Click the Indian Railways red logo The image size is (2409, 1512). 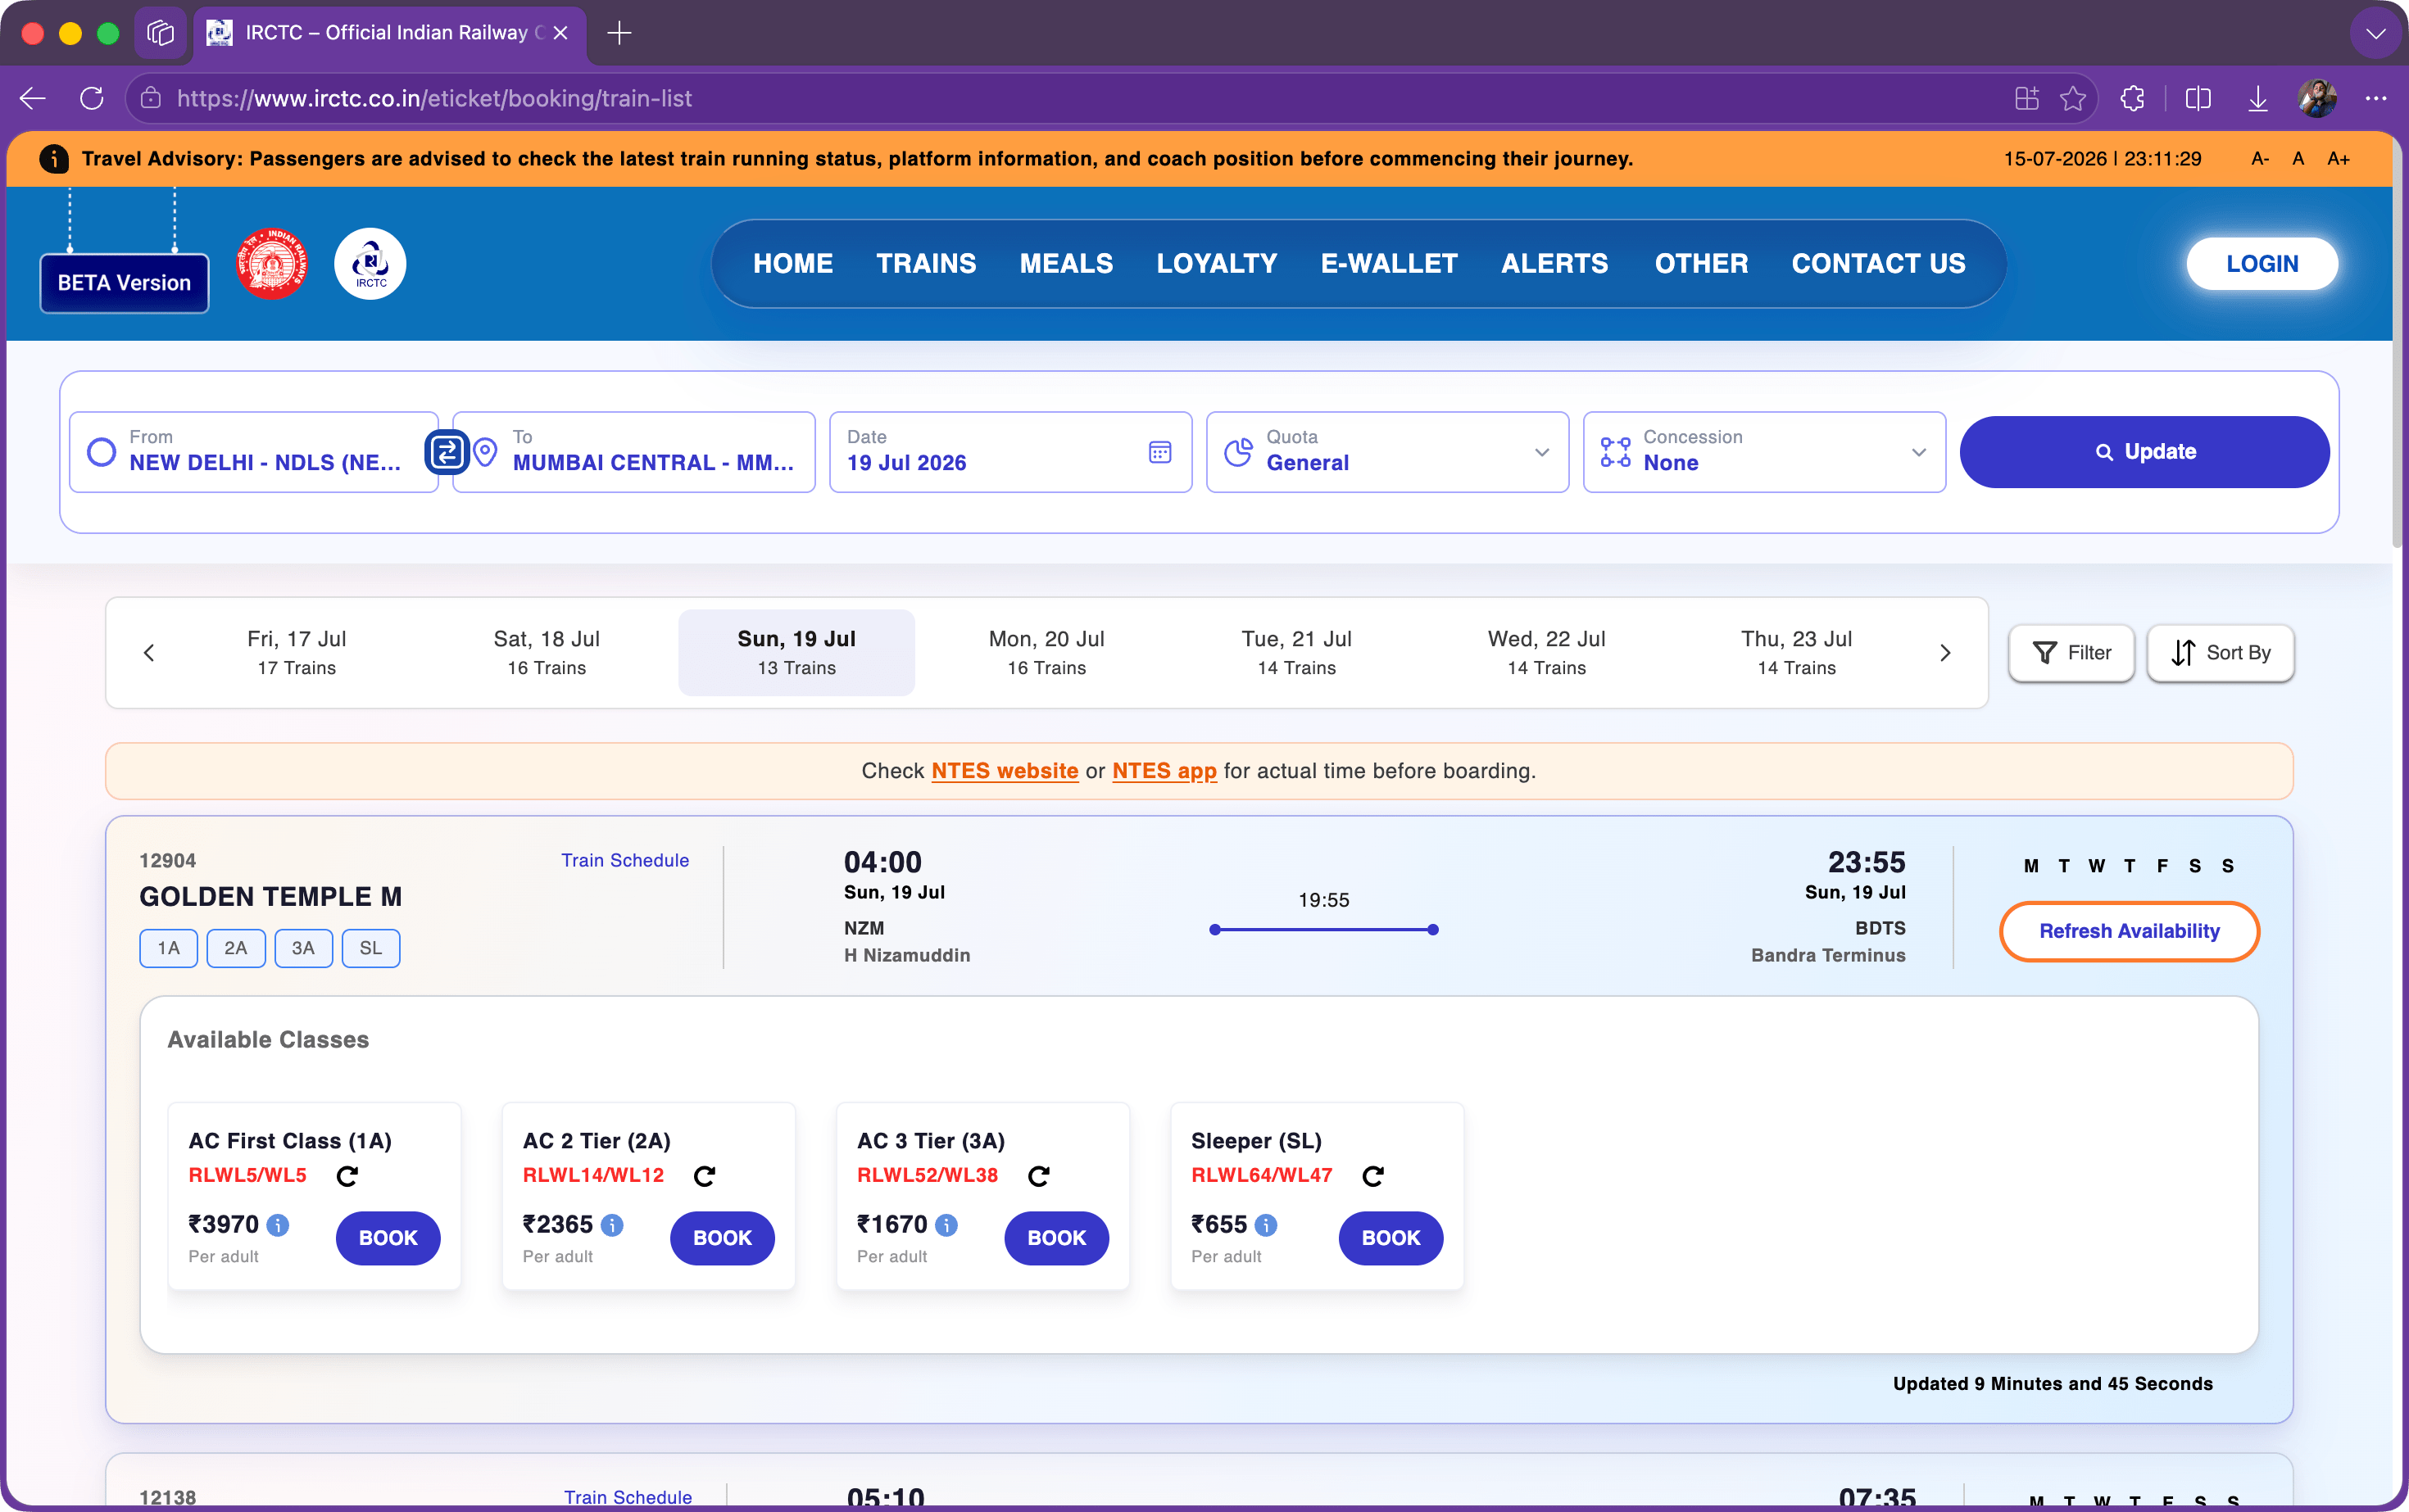271,264
